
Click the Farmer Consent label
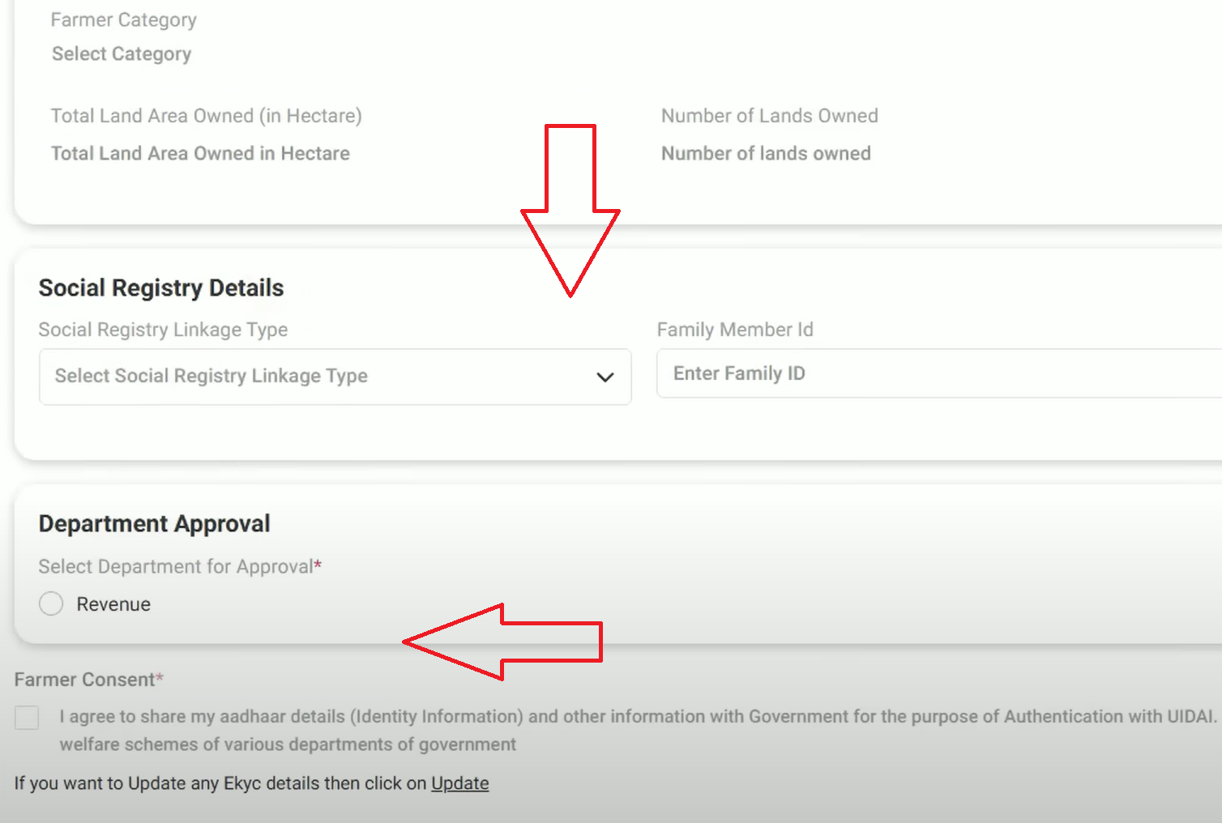pos(84,679)
